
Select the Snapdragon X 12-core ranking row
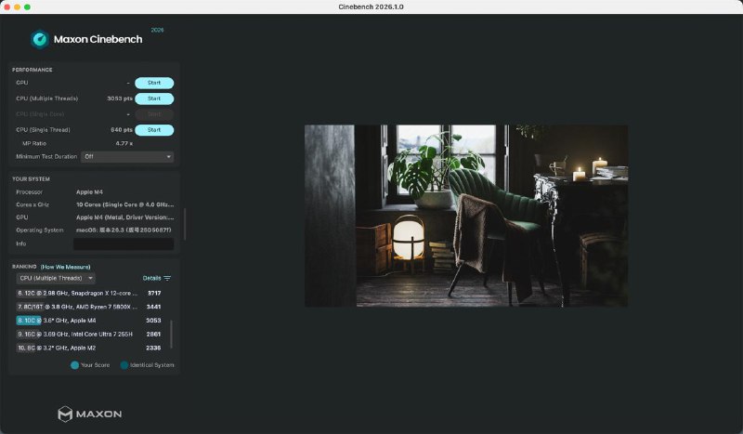click(89, 294)
